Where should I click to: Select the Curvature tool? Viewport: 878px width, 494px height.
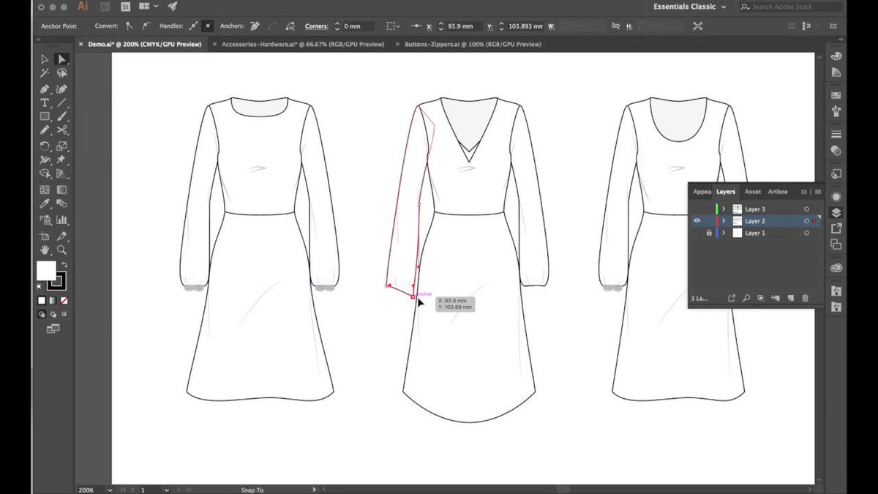tap(62, 89)
